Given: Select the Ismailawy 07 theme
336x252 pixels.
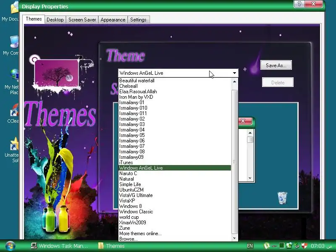Looking at the screenshot, I should pos(175,146).
